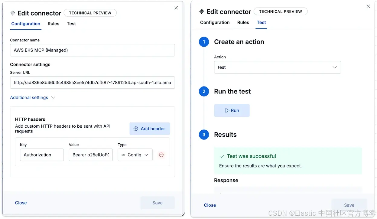Screen dimensions: 377x219
Task: Open the Action dropdown showing test
Action: [x=277, y=67]
